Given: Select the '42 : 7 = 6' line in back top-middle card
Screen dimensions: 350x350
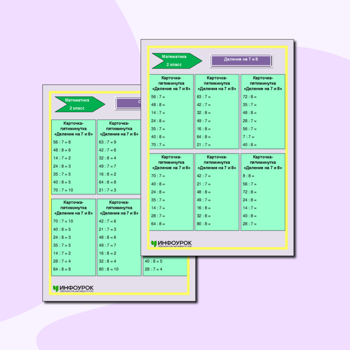Looking at the screenshot, I should (x=108, y=150).
